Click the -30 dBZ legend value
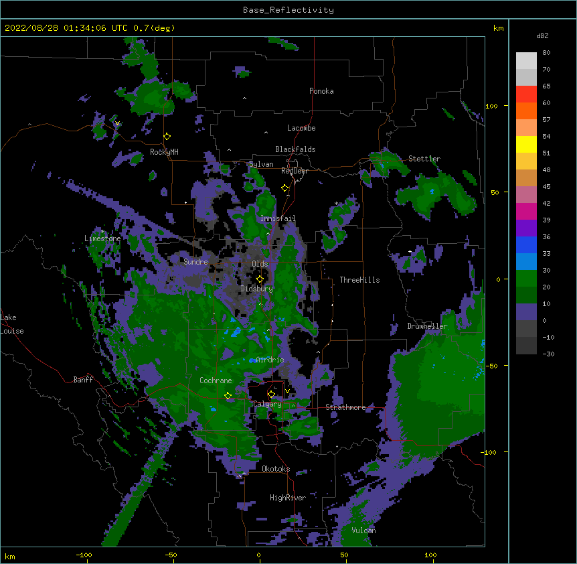The height and width of the screenshot is (564, 577). pos(548,354)
